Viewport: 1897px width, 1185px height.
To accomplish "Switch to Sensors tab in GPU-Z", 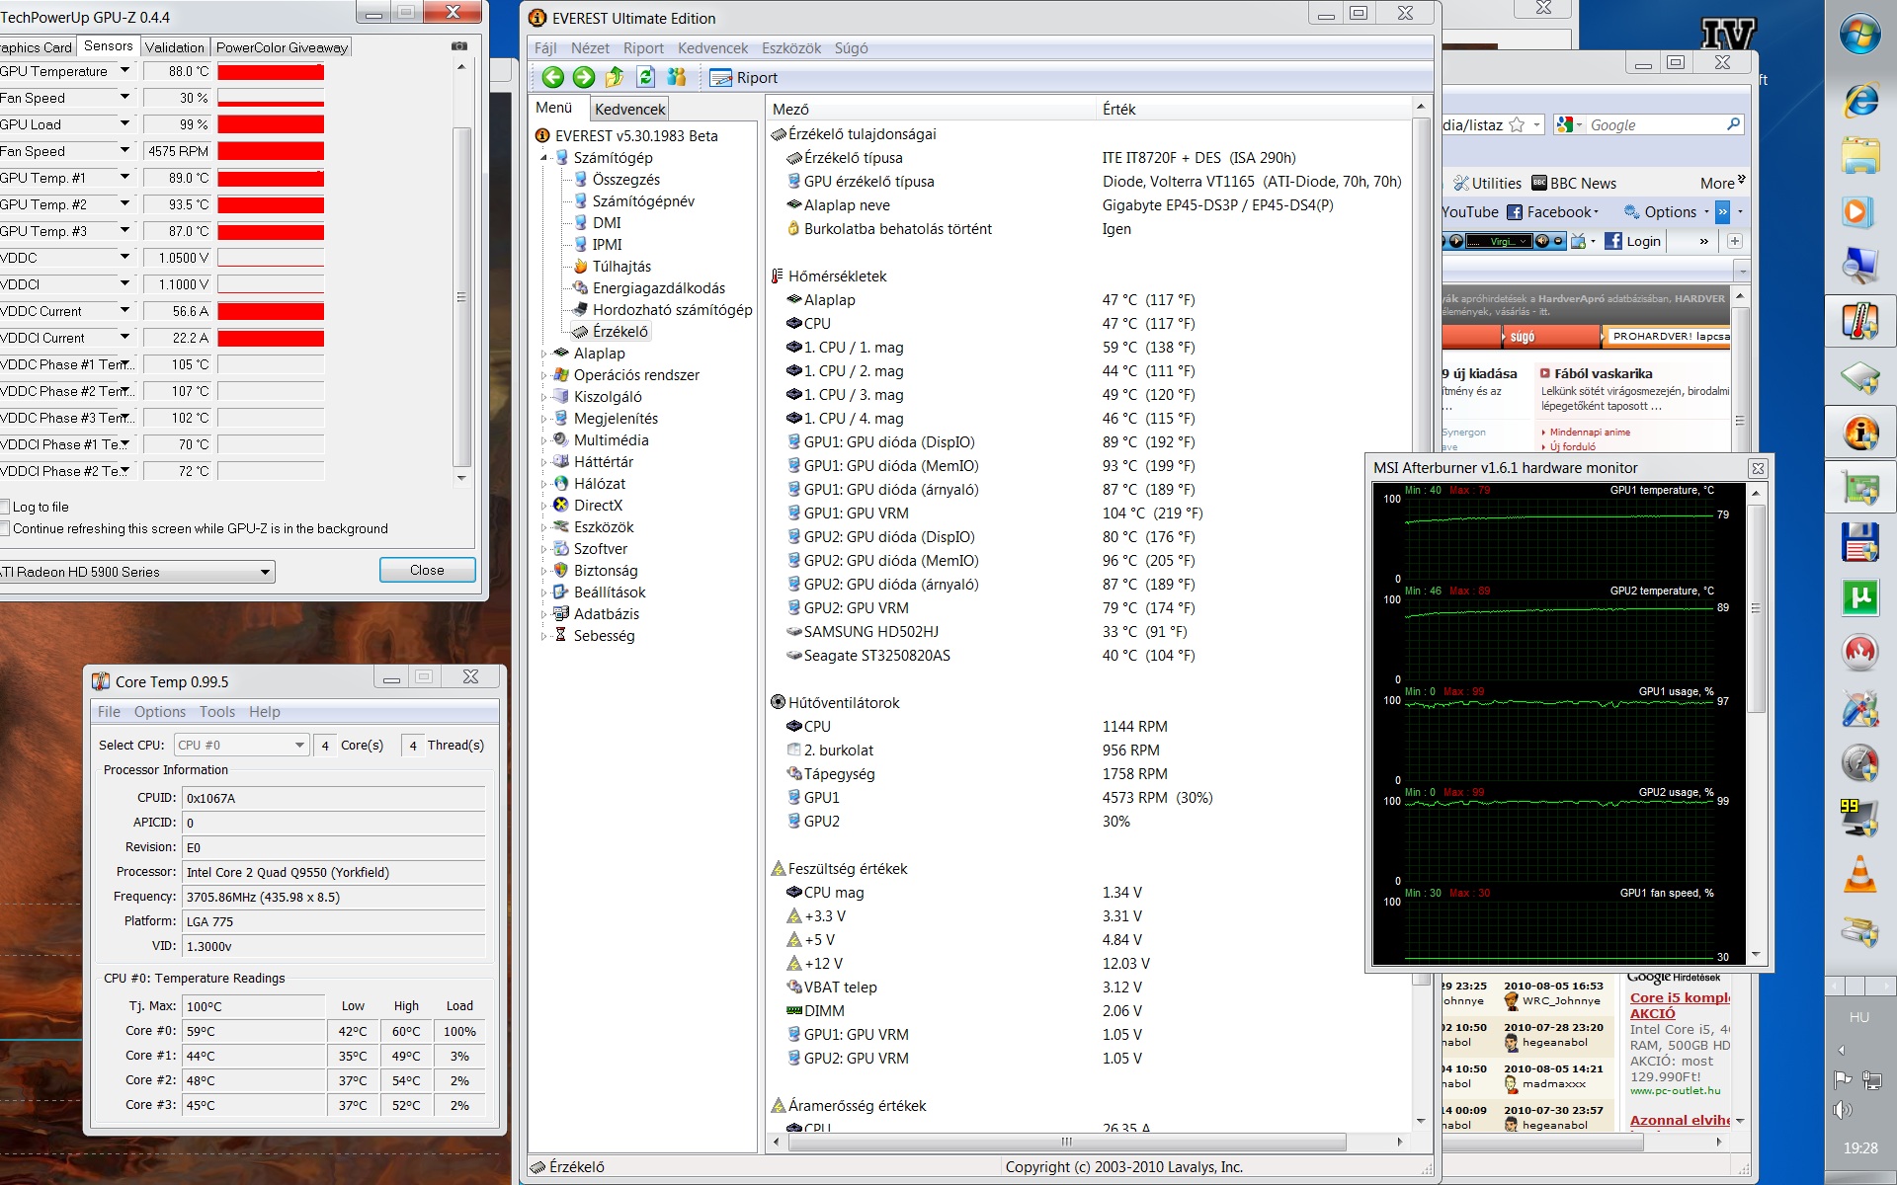I will 108,46.
